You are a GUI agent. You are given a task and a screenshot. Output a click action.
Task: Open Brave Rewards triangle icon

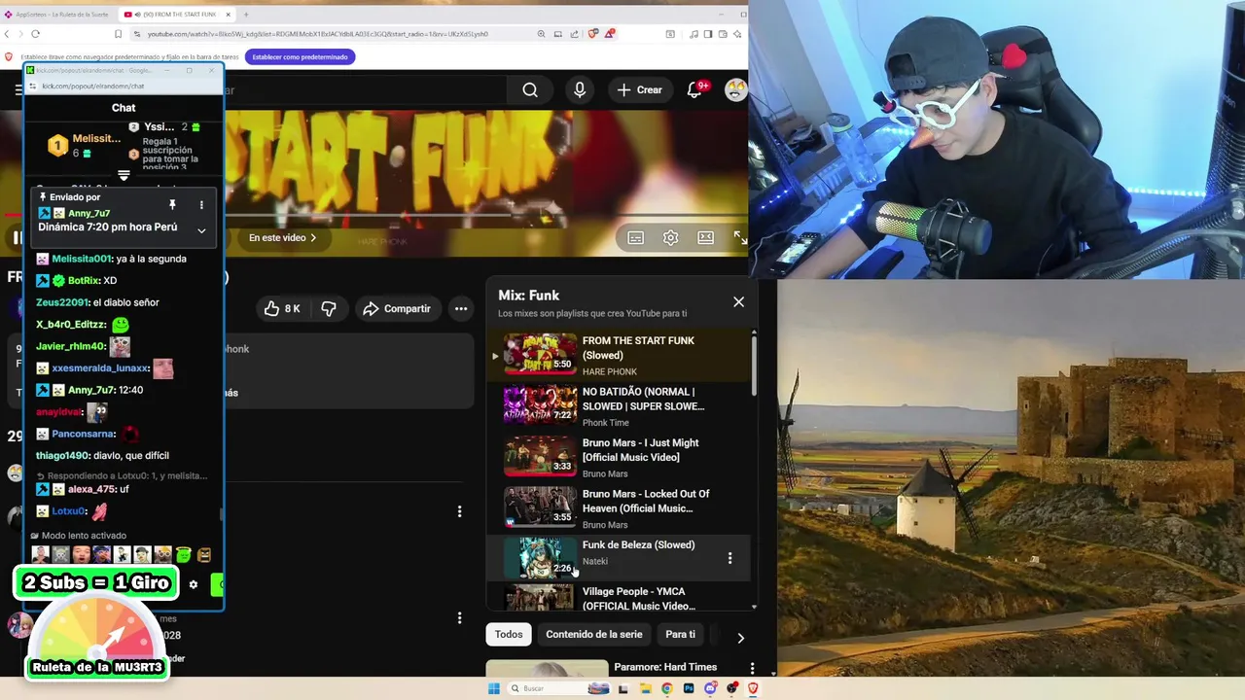610,34
